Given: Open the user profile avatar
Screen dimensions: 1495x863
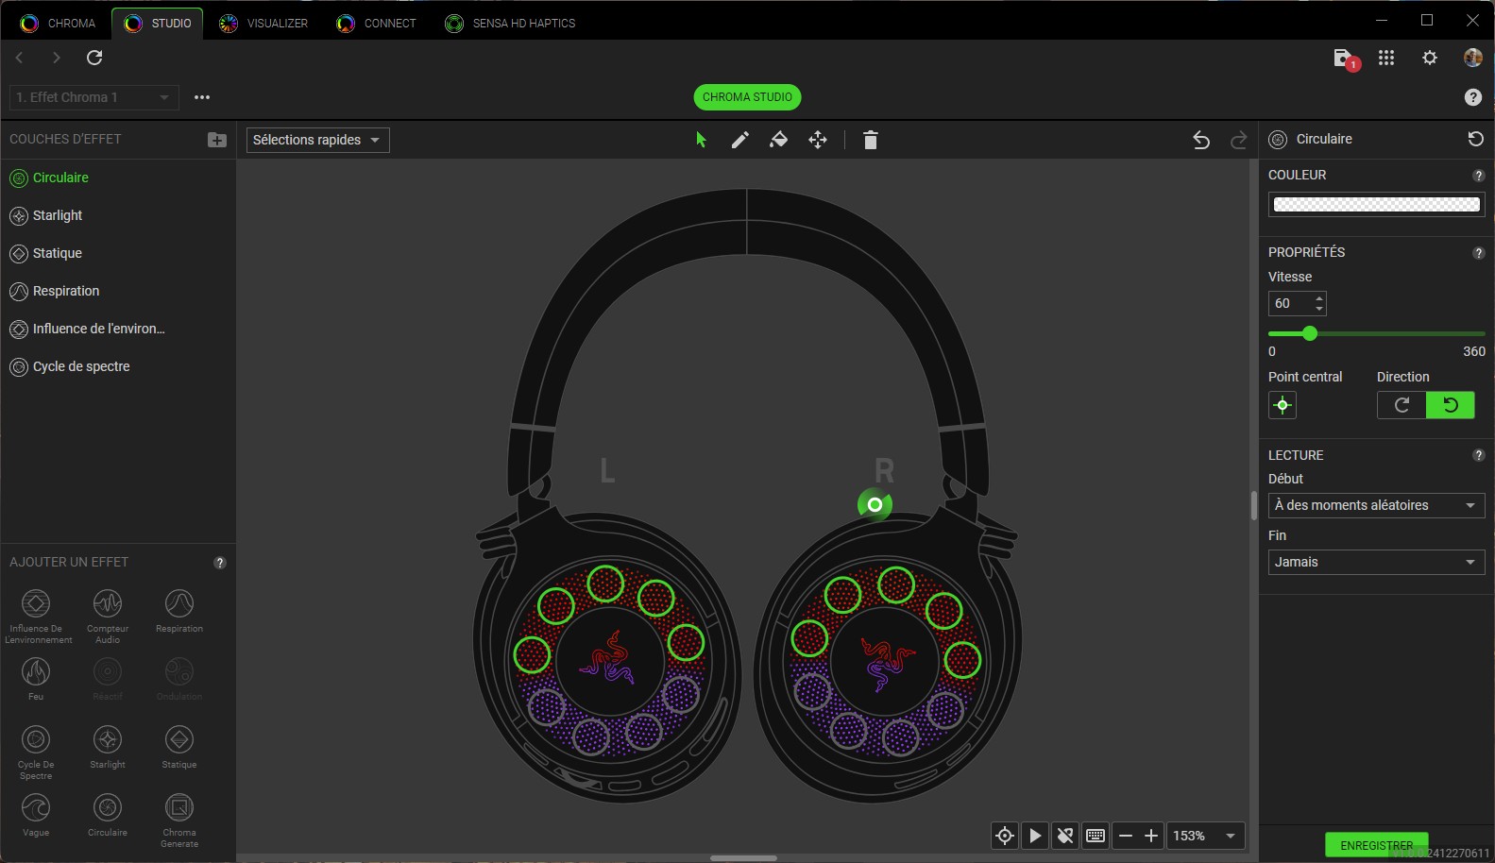Looking at the screenshot, I should 1473,58.
